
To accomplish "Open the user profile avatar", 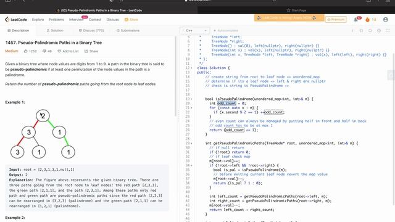I will point(385,19).
